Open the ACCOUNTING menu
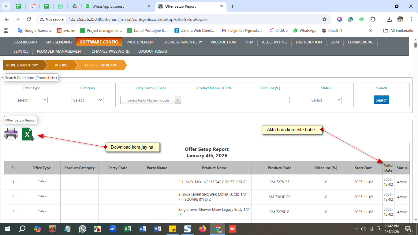This screenshot has width=418, height=235. (x=274, y=42)
